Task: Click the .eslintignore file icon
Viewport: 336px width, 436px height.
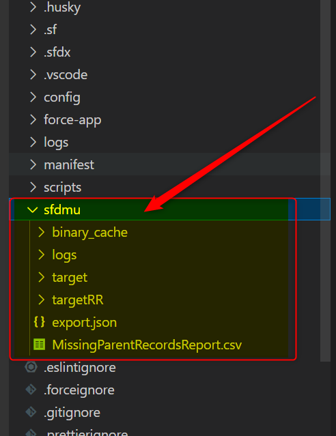Action: click(31, 367)
